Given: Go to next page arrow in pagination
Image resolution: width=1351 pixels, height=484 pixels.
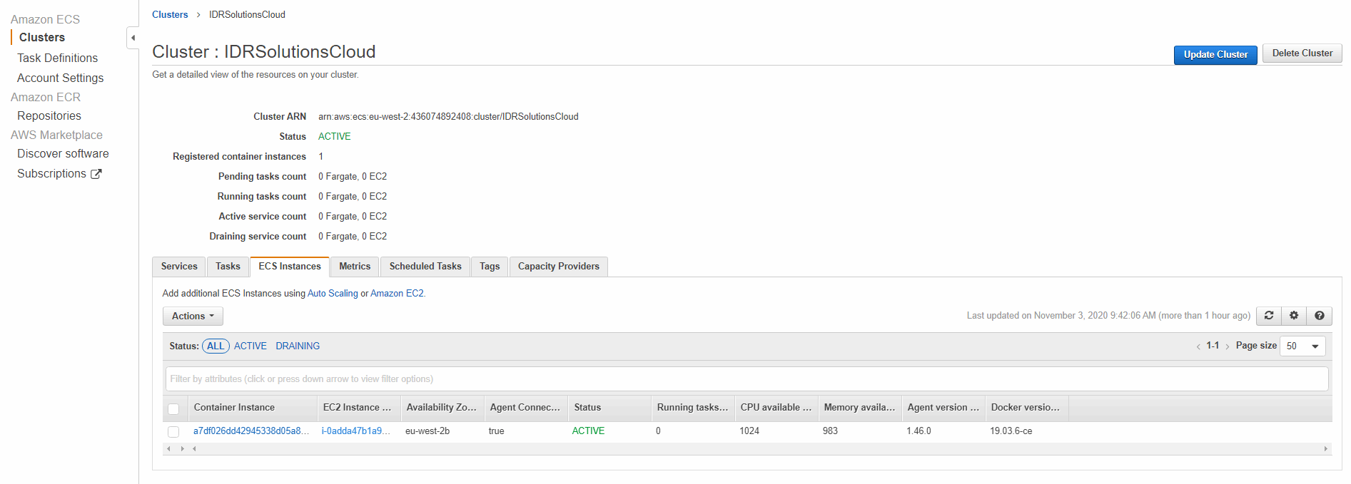Looking at the screenshot, I should pos(1227,346).
